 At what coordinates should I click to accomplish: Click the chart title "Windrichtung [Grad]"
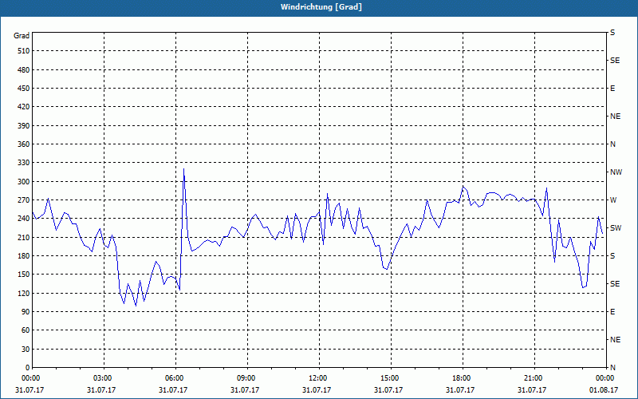[321, 7]
